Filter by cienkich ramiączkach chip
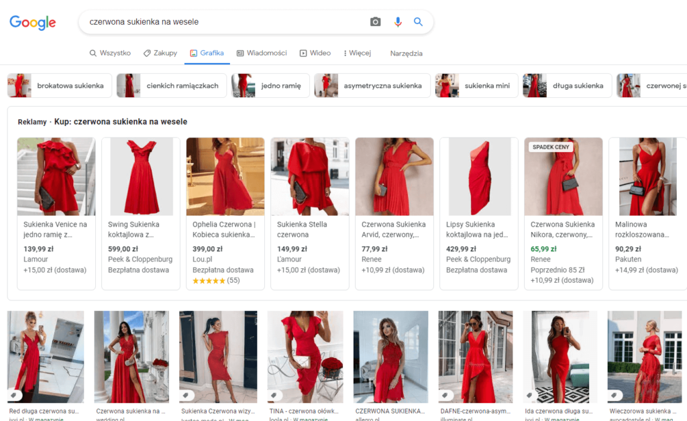The height and width of the screenshot is (421, 687). (172, 85)
